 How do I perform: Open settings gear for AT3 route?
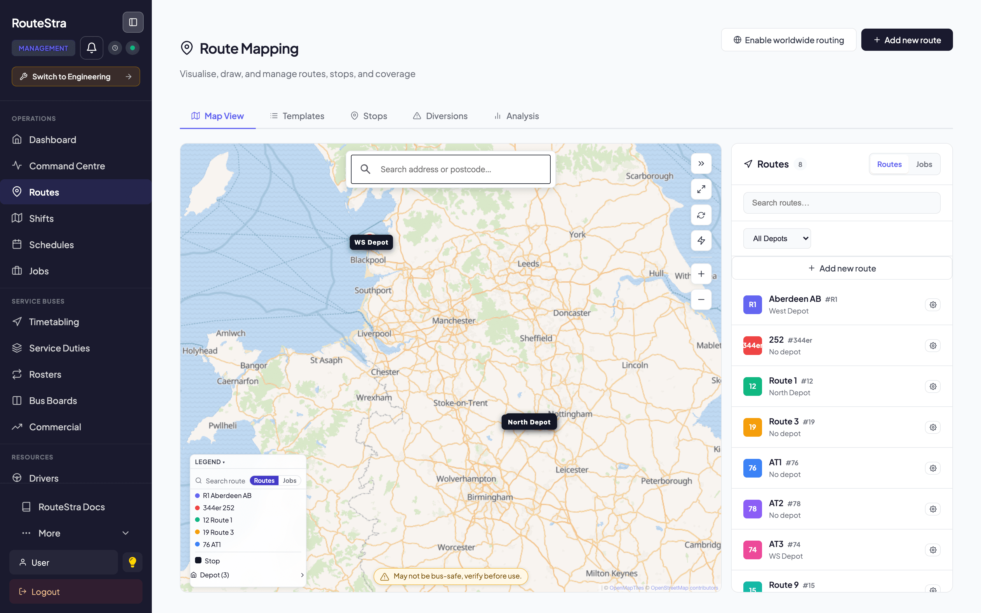coord(933,550)
